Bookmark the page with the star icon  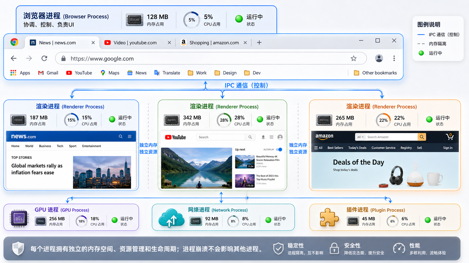coord(353,58)
